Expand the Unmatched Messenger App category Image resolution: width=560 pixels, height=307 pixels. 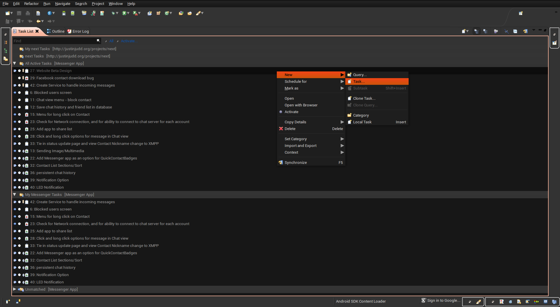pos(15,289)
